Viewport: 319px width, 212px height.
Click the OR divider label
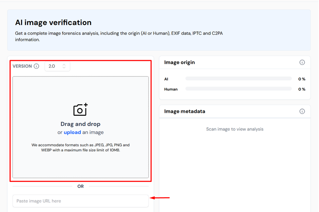pyautogui.click(x=80, y=186)
